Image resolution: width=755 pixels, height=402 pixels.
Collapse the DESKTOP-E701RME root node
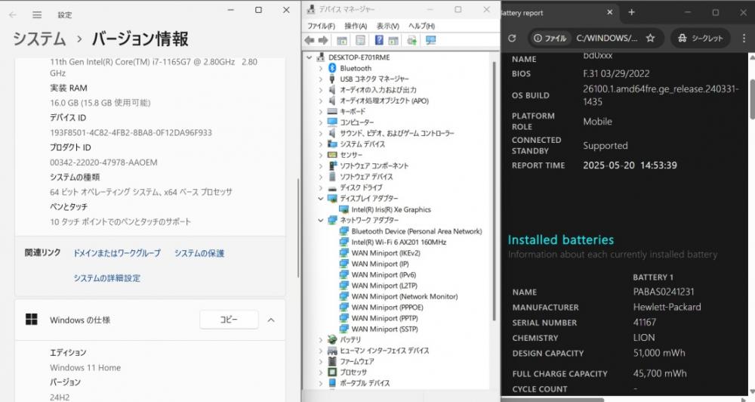click(x=310, y=57)
